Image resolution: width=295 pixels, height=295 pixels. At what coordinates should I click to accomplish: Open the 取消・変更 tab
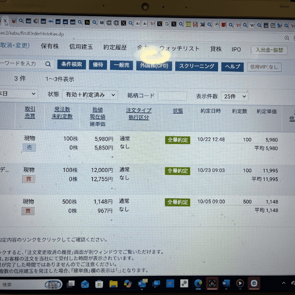(15, 46)
